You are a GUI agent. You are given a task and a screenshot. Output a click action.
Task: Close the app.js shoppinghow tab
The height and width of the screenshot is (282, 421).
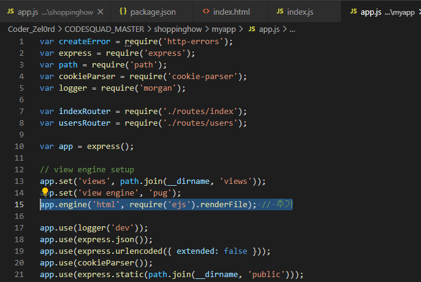tap(101, 12)
